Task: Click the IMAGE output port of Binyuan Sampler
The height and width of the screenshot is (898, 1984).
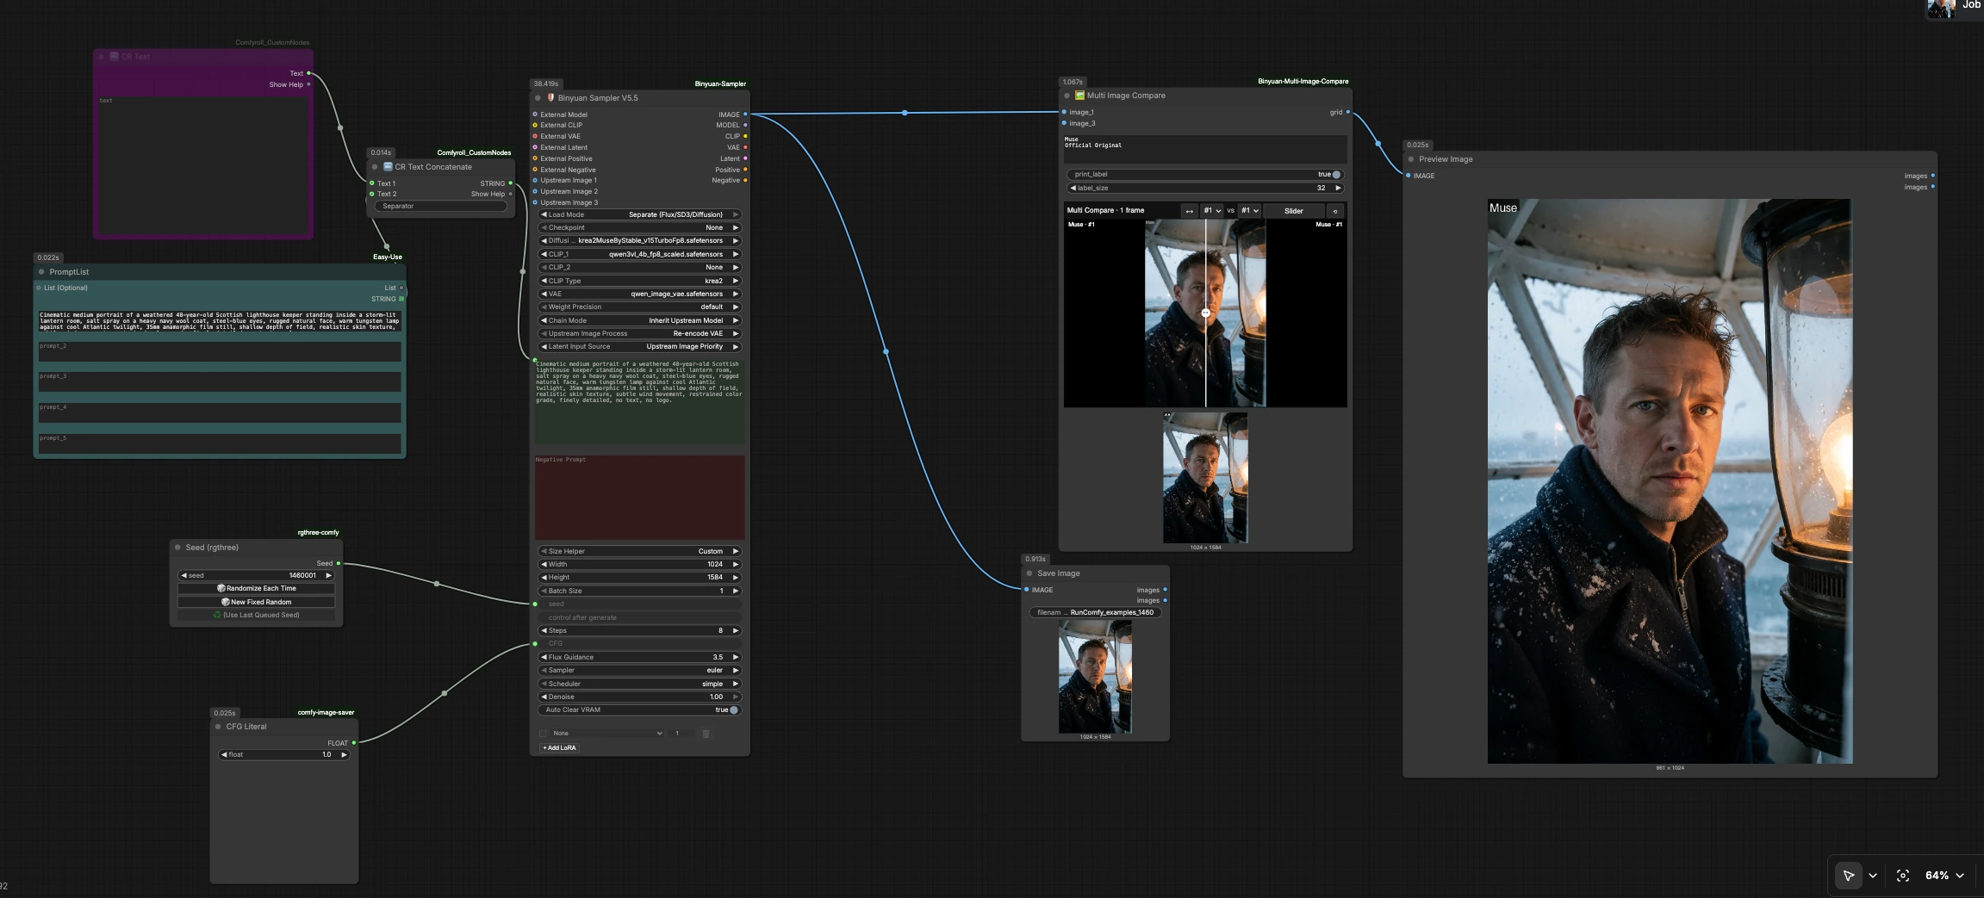Action: coord(745,115)
